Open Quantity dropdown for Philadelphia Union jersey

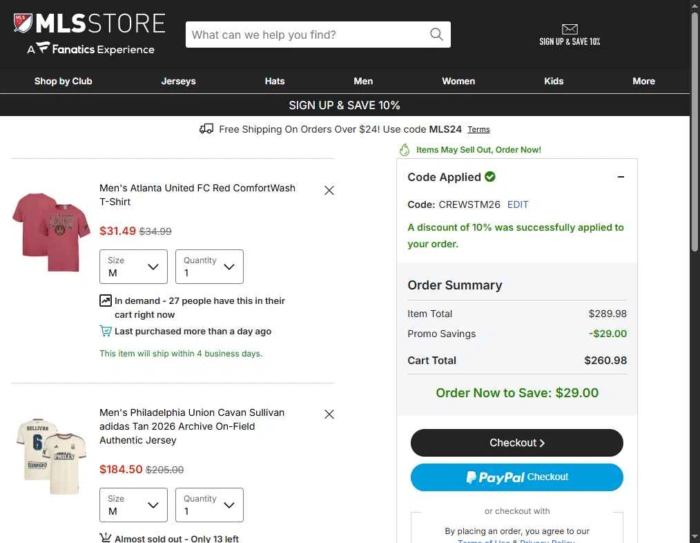[209, 505]
